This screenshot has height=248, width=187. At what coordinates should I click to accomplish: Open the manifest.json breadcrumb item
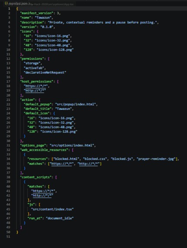click(18, 3)
